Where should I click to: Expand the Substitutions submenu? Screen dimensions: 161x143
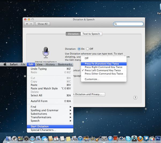(50, 114)
